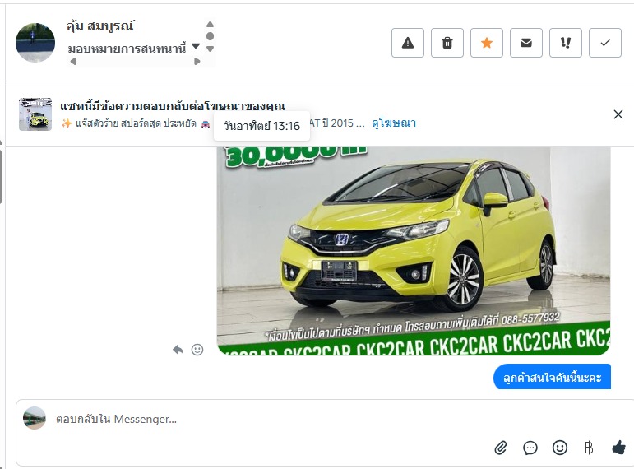634x469 pixels.
Task: Open อุ้ม สมบูรณ์ profile picture
Action: tap(35, 43)
